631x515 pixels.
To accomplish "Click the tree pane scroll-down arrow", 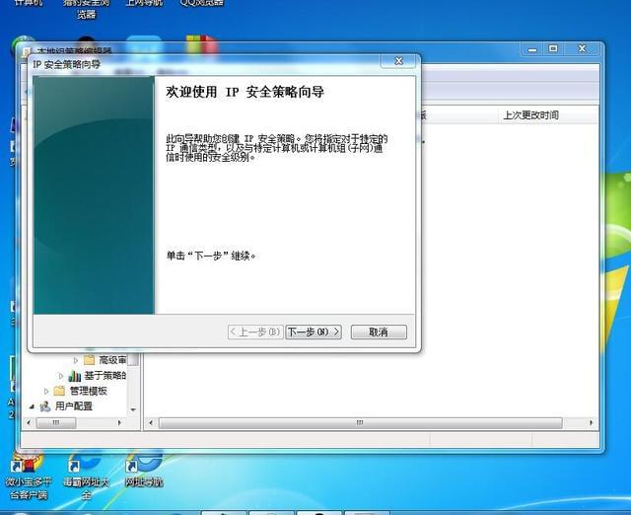I will pos(133,409).
